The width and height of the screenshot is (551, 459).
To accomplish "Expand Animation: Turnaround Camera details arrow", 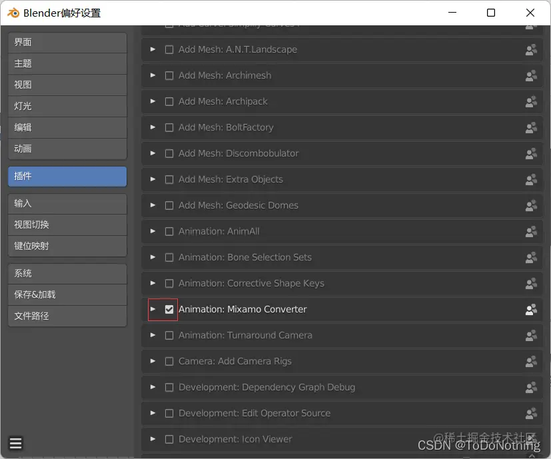I will 153,336.
